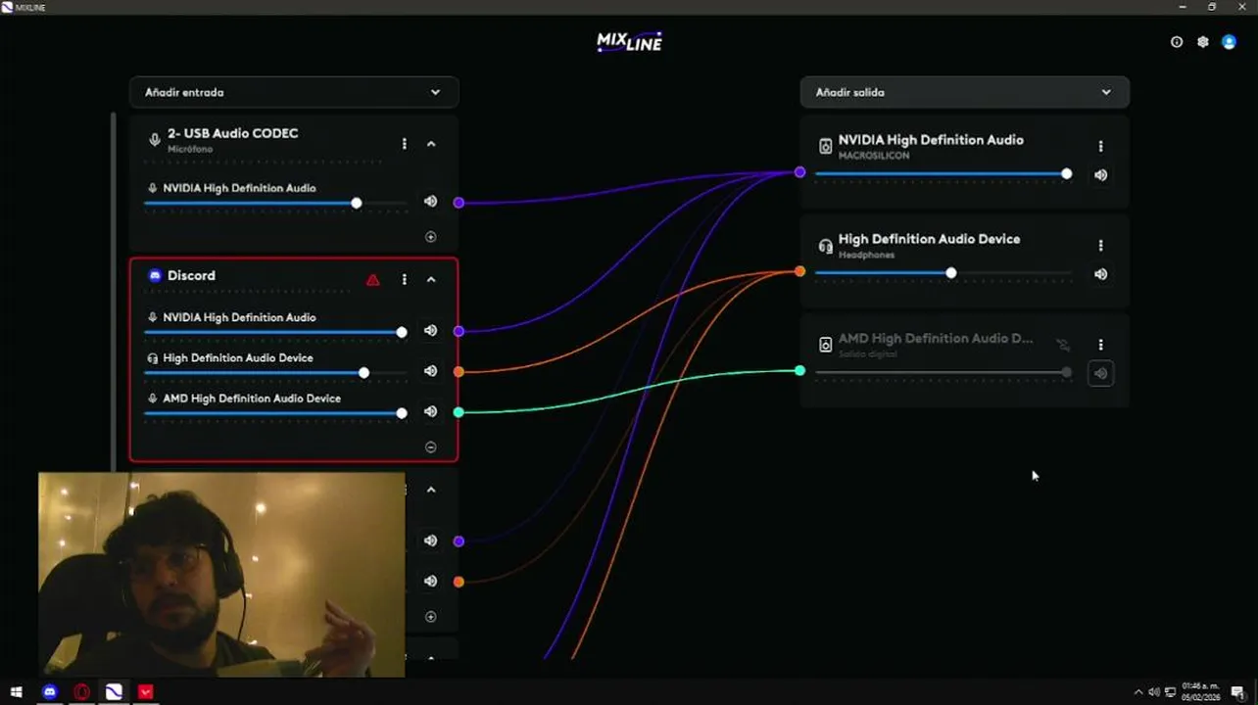
Task: Click the Mixline logo
Action: tap(629, 42)
